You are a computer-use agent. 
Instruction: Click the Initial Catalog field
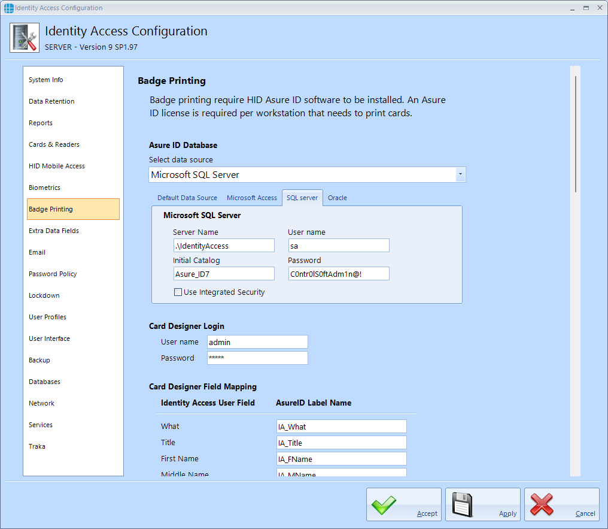click(x=224, y=274)
